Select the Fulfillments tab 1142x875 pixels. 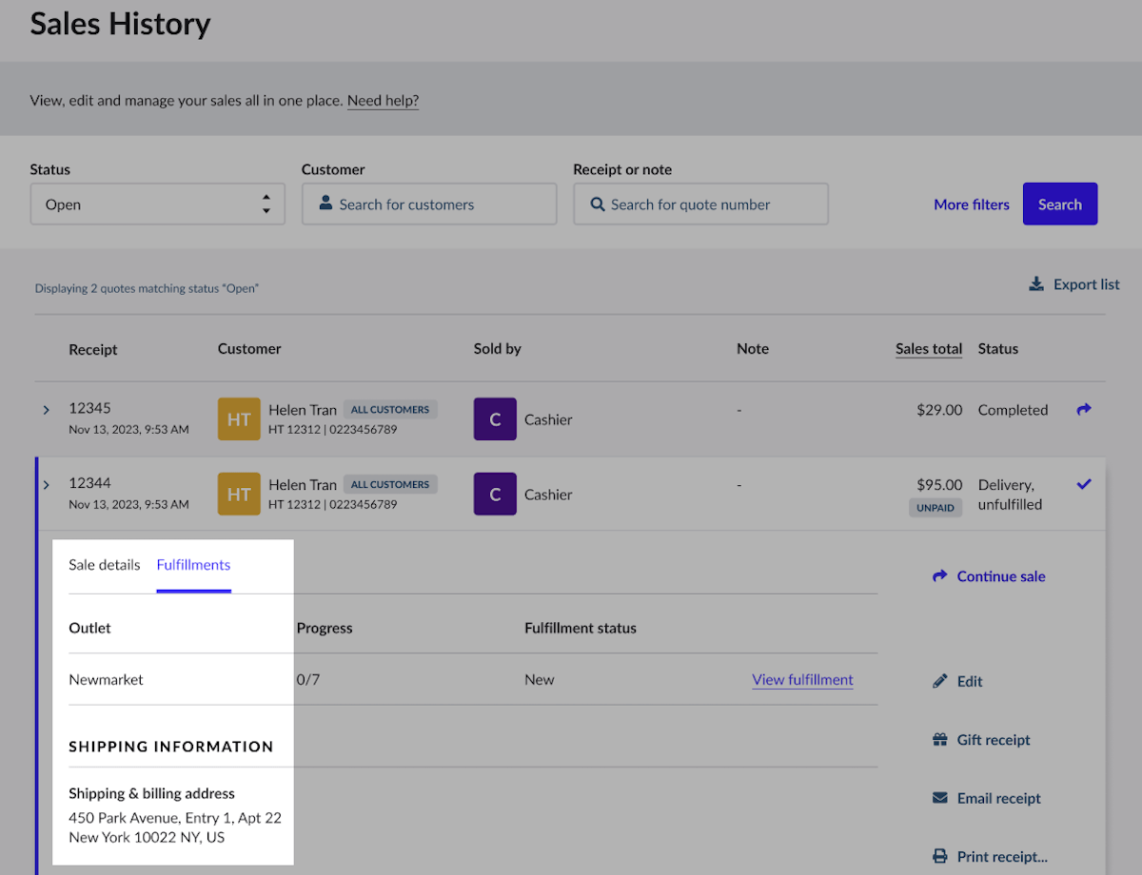(x=193, y=565)
